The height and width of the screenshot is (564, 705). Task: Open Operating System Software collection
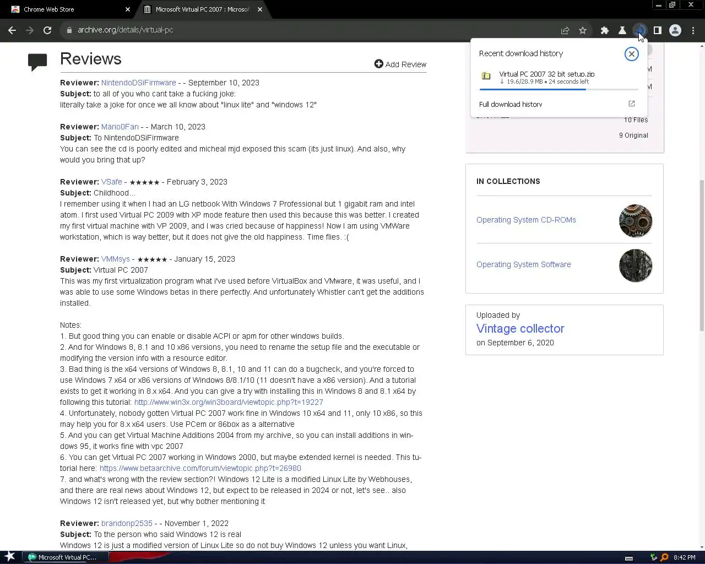523,264
